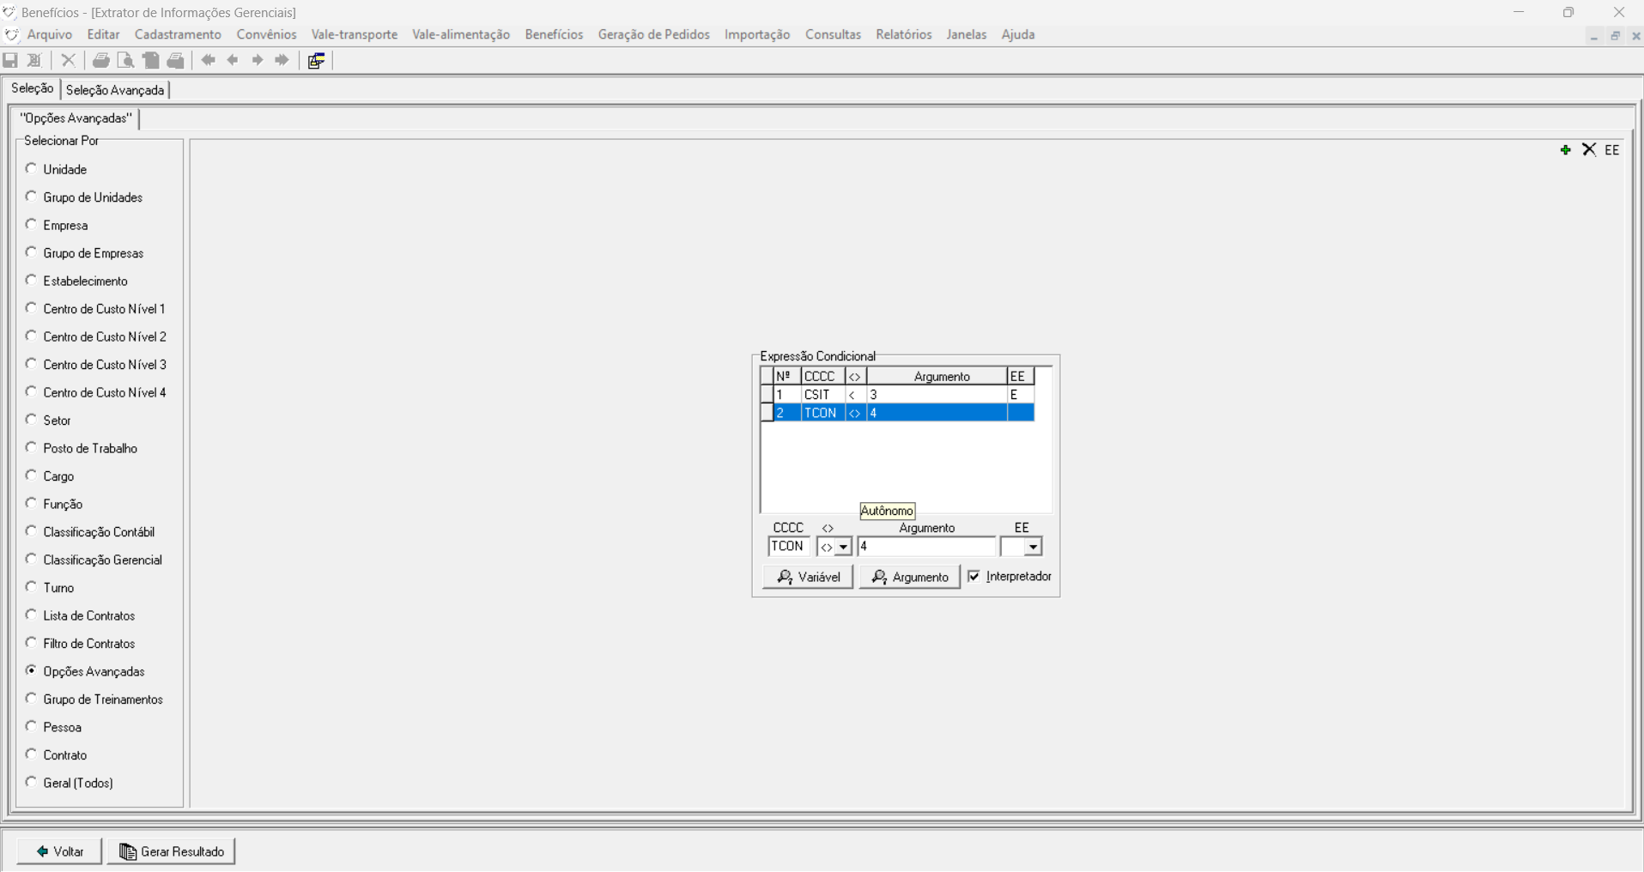Select Centro de Custo Nível 3

[32, 364]
